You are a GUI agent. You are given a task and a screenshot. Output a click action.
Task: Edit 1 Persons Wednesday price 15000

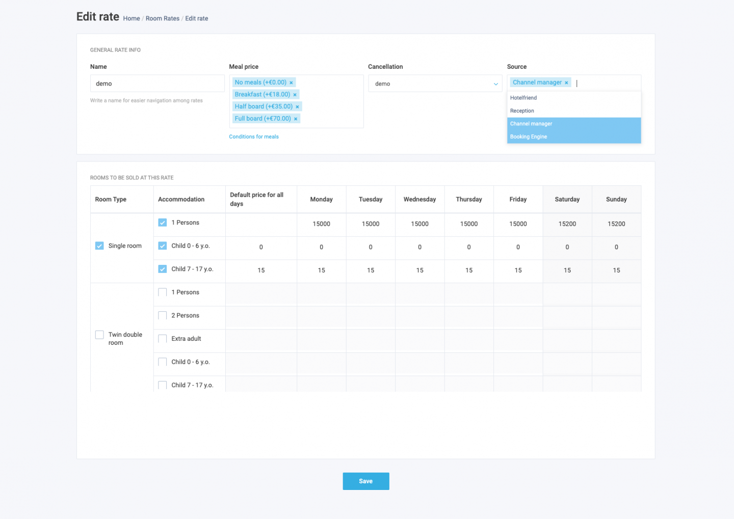[x=420, y=225]
